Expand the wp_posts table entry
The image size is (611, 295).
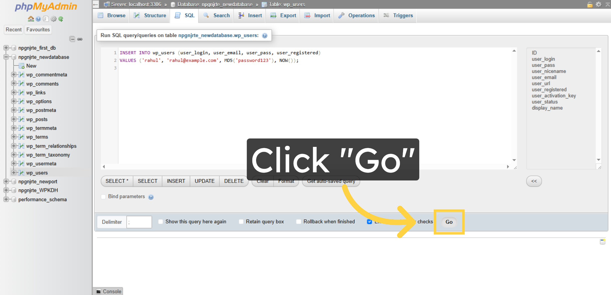(14, 119)
